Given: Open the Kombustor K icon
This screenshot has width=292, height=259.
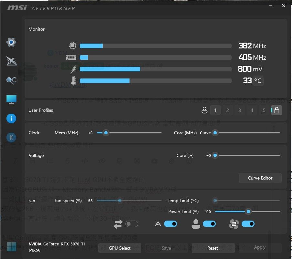Looking at the screenshot, I should [11, 138].
